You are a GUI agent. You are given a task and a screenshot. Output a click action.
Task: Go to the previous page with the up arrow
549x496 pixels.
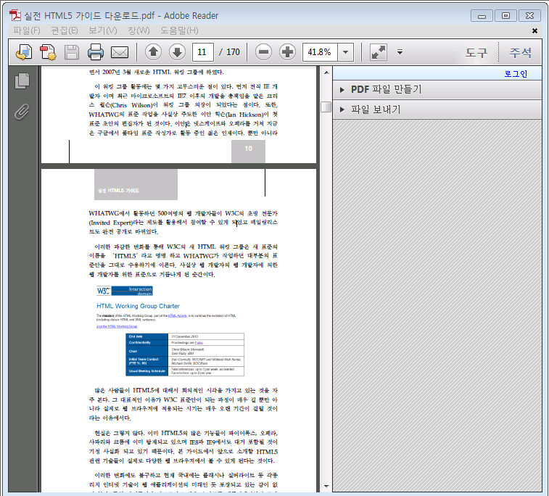point(153,52)
